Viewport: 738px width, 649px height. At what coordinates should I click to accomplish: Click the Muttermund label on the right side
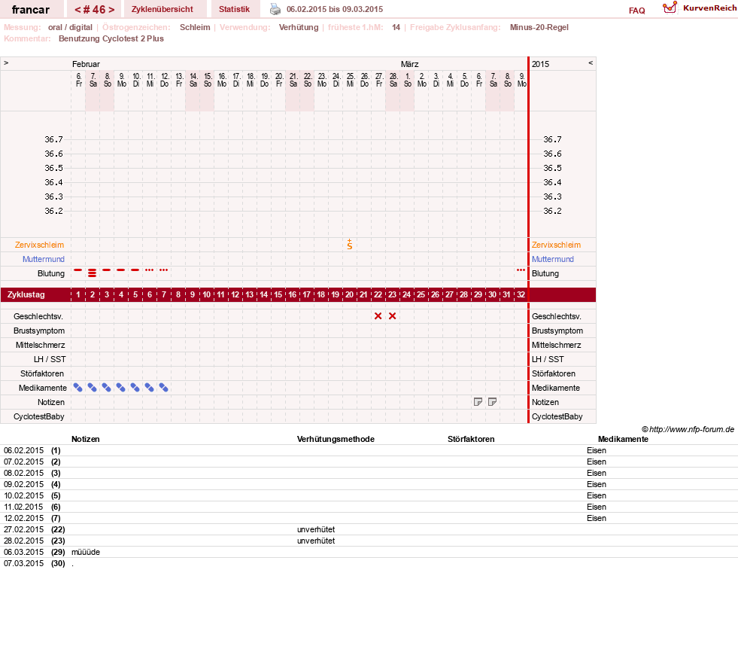click(x=553, y=259)
